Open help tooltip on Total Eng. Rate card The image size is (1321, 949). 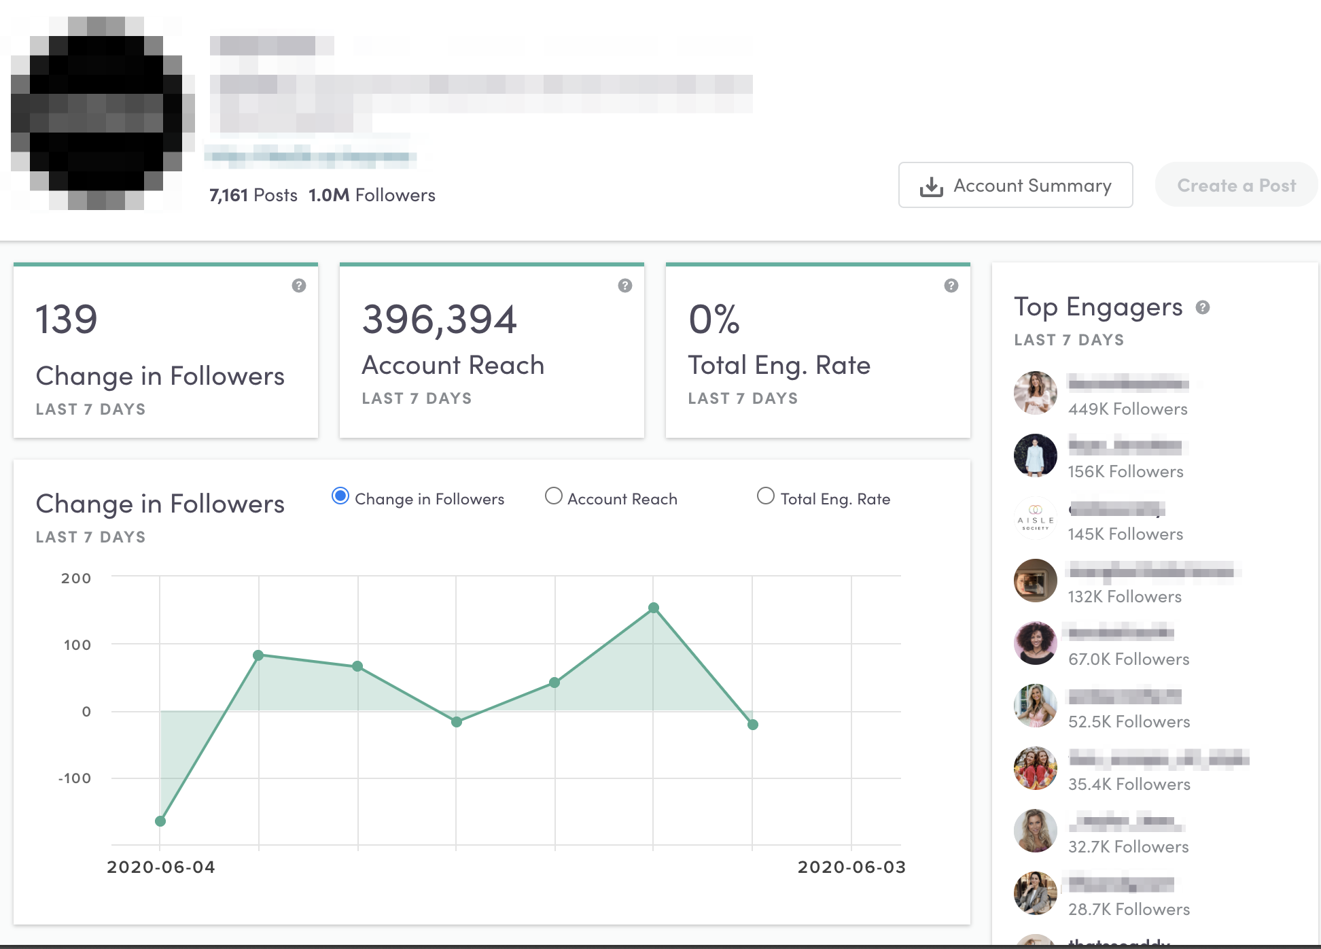click(950, 286)
